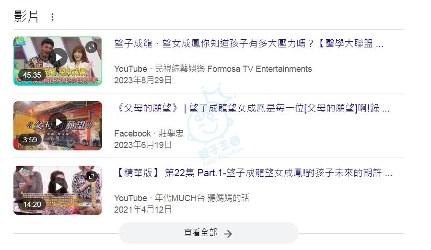Open 望子成龍、望女成鳳 醫學大聯盟 video link
431x250 pixels.
[x=249, y=44]
